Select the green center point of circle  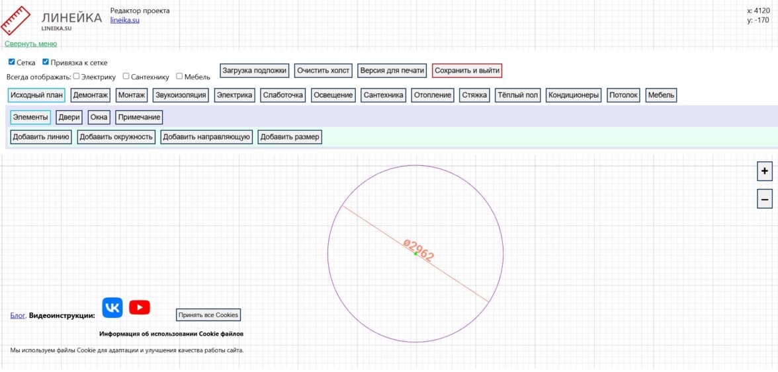[415, 254]
